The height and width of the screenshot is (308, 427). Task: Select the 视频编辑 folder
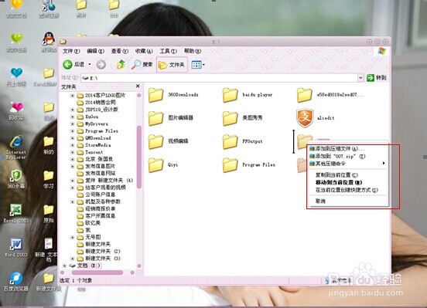[x=169, y=141]
